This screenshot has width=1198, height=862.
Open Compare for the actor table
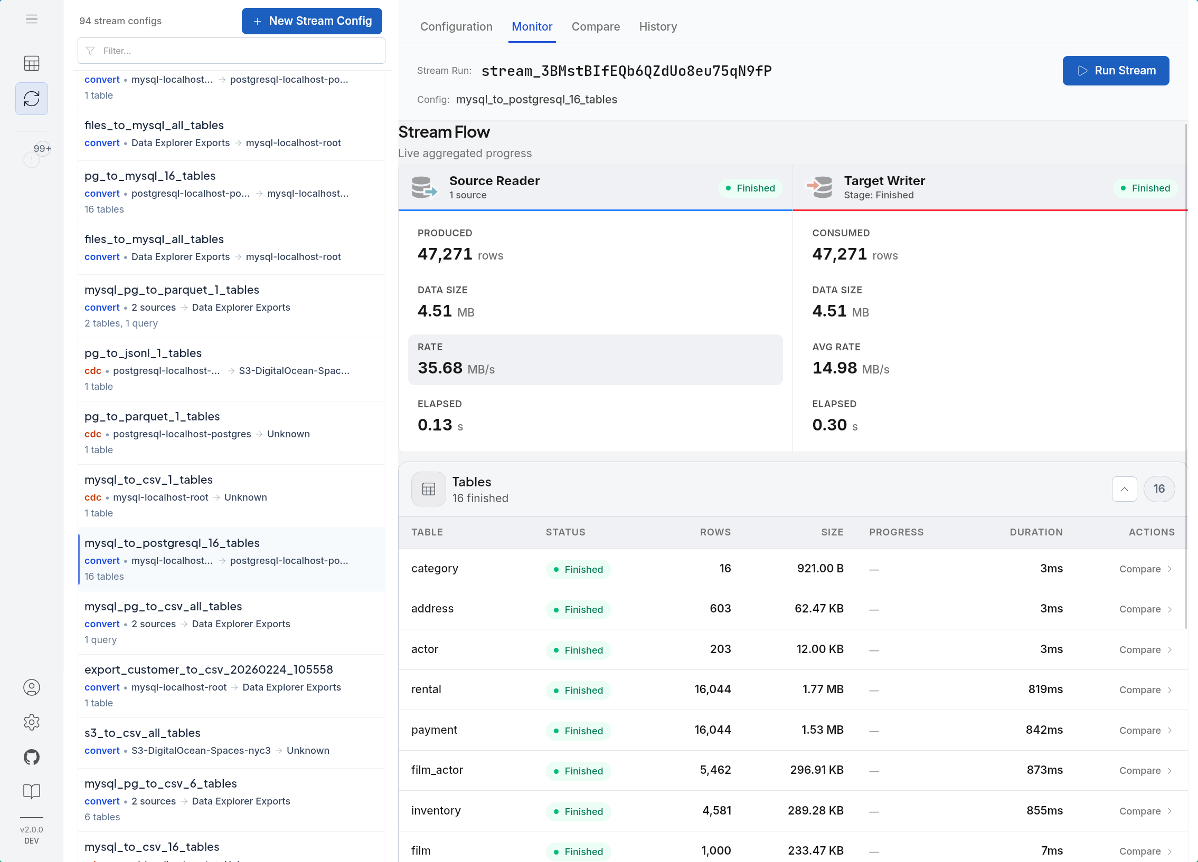click(x=1145, y=650)
